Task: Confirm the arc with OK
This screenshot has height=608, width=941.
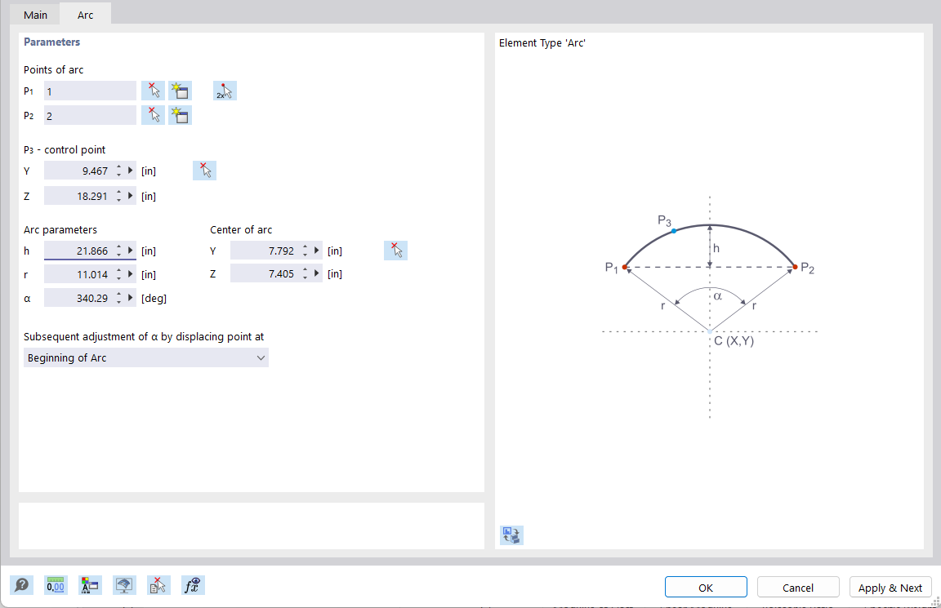Action: [x=705, y=586]
